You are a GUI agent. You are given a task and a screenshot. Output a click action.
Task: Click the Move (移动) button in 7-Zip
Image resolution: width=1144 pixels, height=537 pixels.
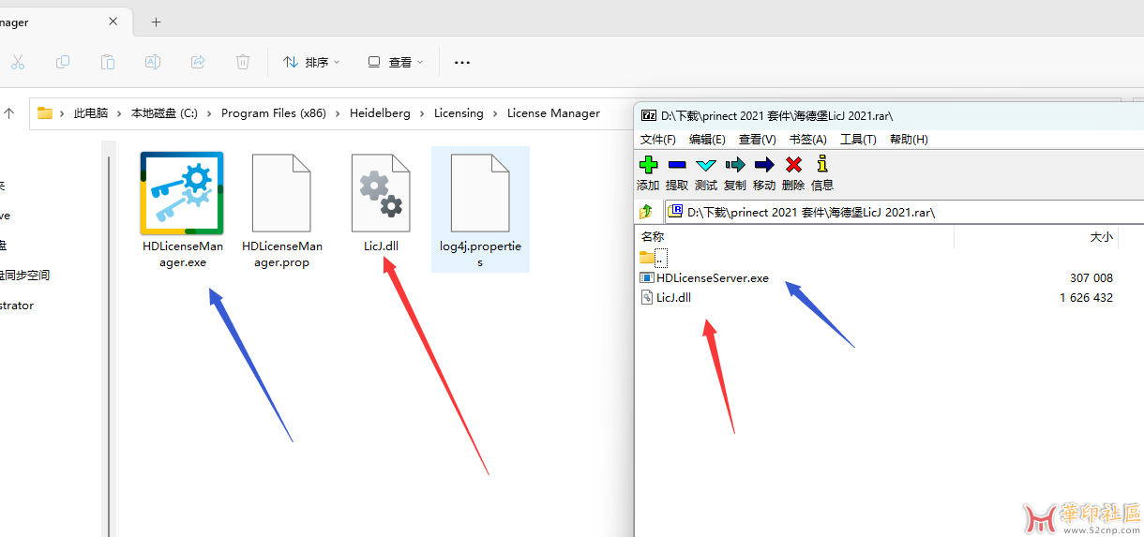[x=764, y=172]
